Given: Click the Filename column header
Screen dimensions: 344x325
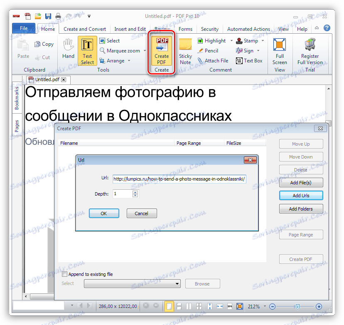Looking at the screenshot, I should tap(116, 143).
